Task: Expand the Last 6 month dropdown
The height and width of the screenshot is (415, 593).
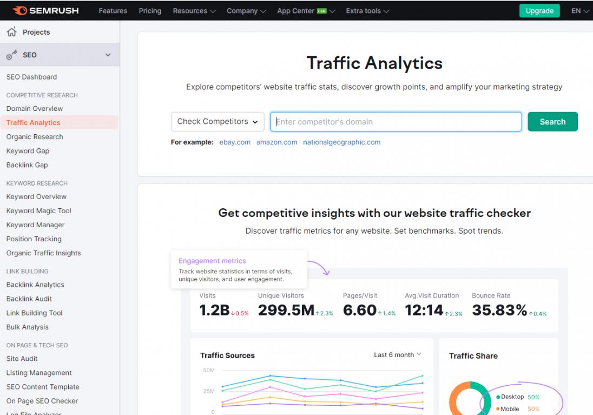Action: click(397, 355)
